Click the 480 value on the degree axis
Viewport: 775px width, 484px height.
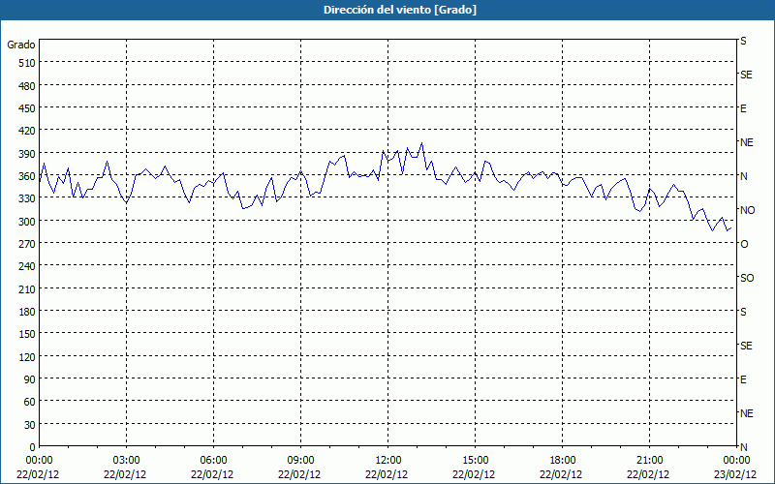(27, 86)
